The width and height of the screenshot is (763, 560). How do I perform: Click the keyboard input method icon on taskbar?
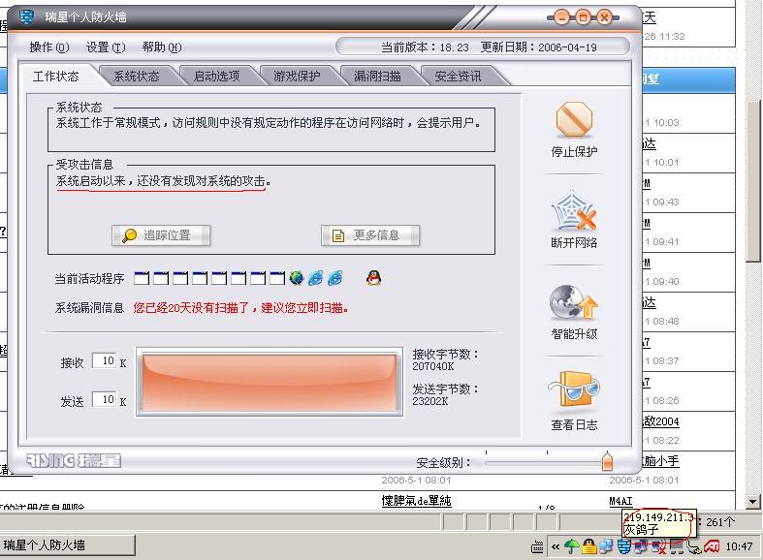point(537,547)
